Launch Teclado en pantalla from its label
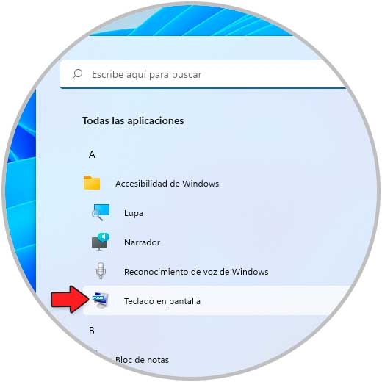The image size is (382, 382). coord(162,301)
